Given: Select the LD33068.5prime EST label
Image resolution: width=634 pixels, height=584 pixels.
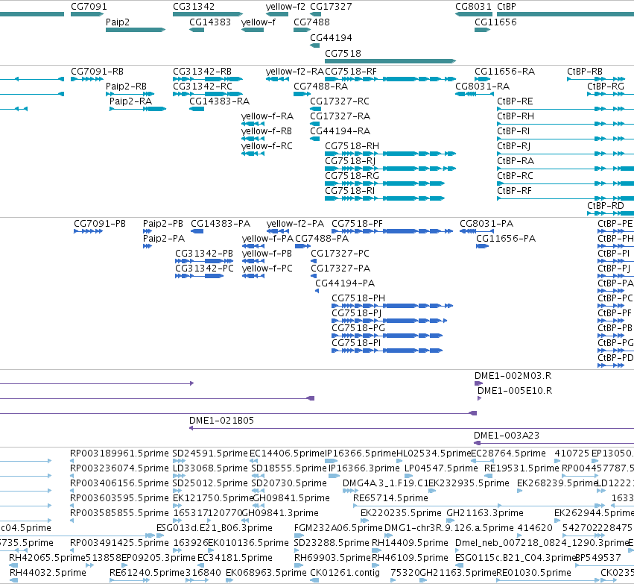Looking at the screenshot, I should 210,468.
